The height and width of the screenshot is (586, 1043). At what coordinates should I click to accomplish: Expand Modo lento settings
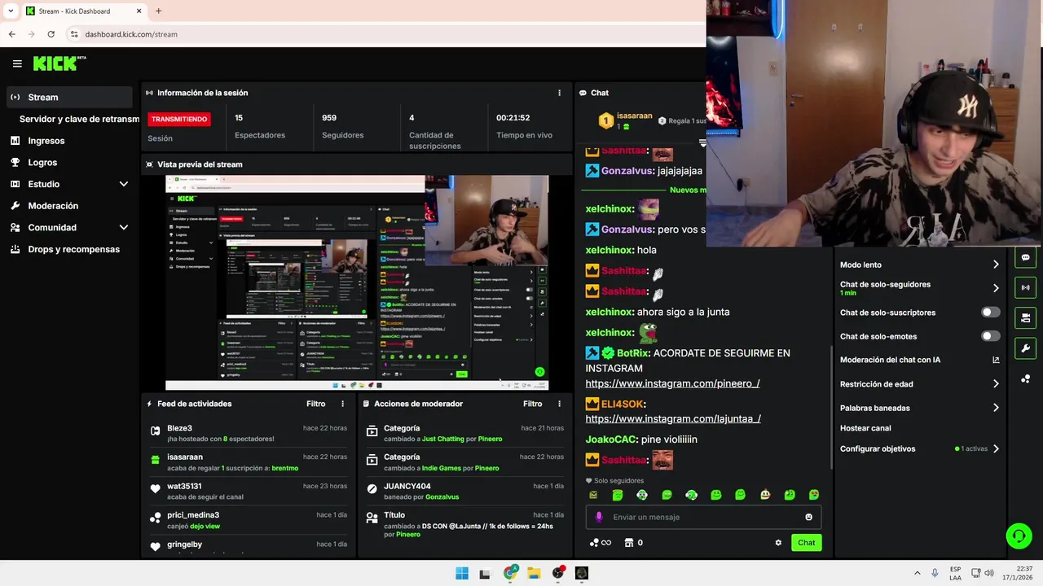[996, 265]
